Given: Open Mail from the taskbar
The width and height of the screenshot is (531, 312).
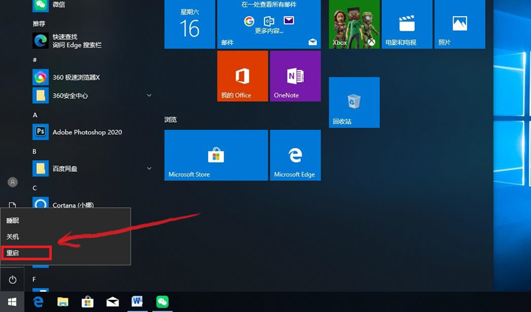Looking at the screenshot, I should (112, 302).
